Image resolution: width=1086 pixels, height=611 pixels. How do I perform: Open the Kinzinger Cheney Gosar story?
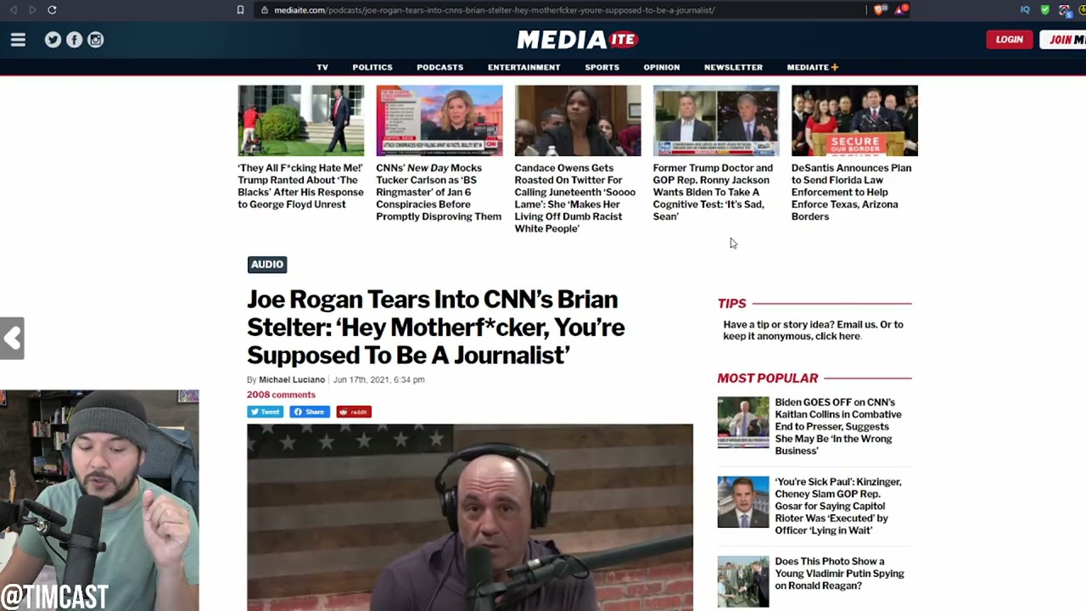(x=838, y=506)
